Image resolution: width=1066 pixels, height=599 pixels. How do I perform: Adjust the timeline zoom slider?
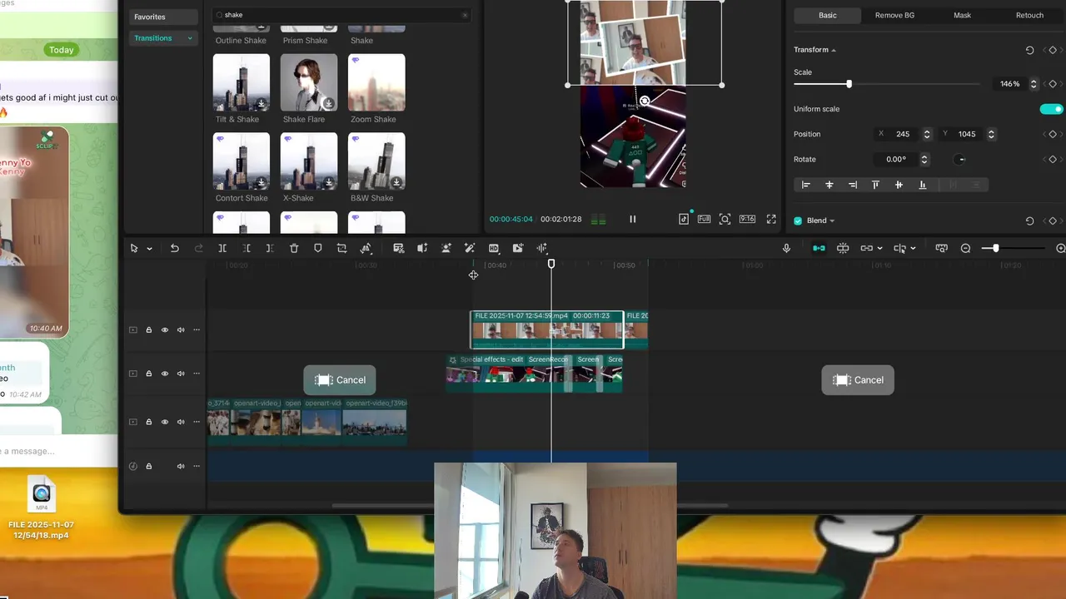(x=995, y=248)
